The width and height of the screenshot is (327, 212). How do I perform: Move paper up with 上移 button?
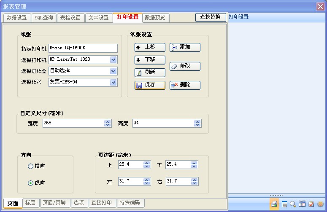tap(150, 47)
